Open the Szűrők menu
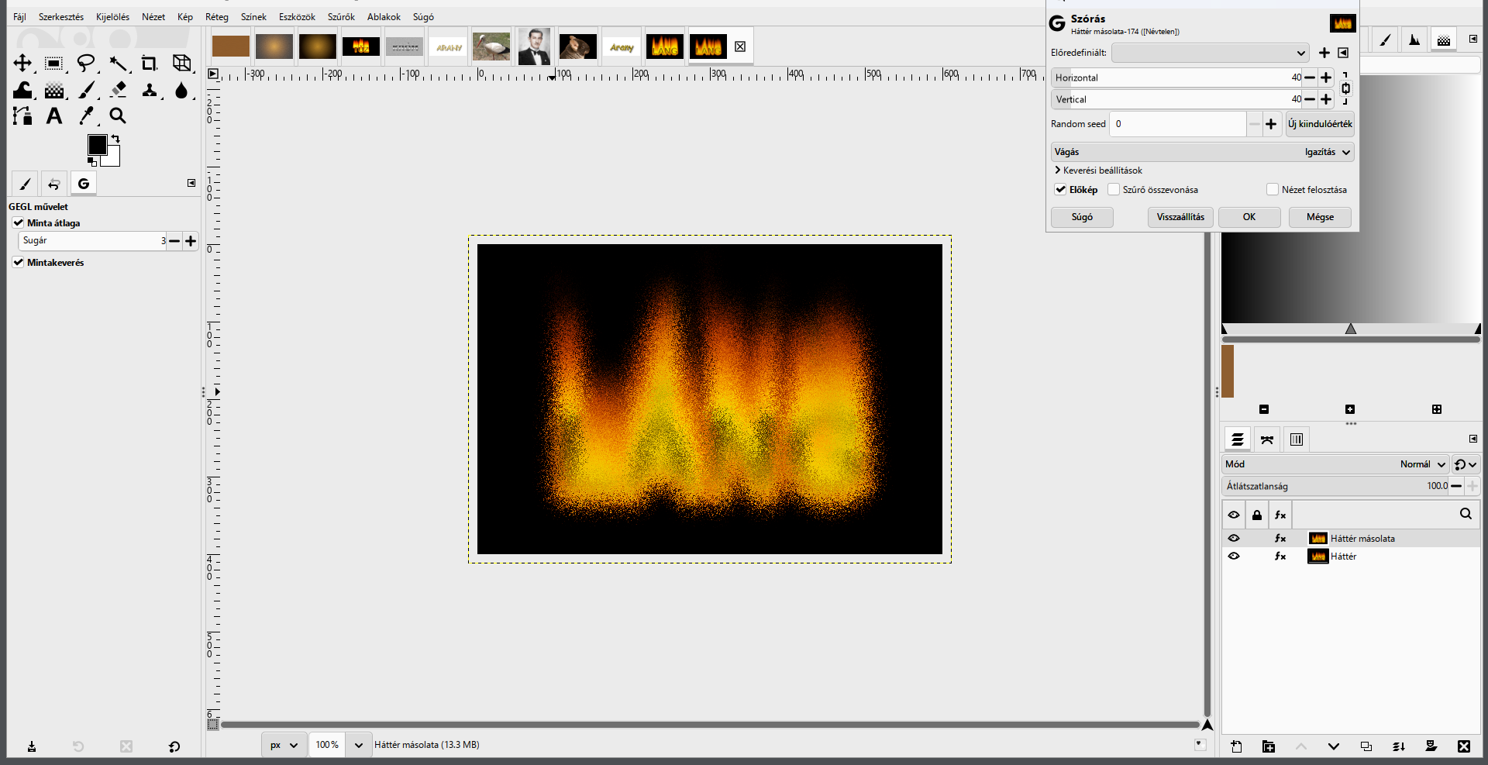1488x765 pixels. point(341,17)
